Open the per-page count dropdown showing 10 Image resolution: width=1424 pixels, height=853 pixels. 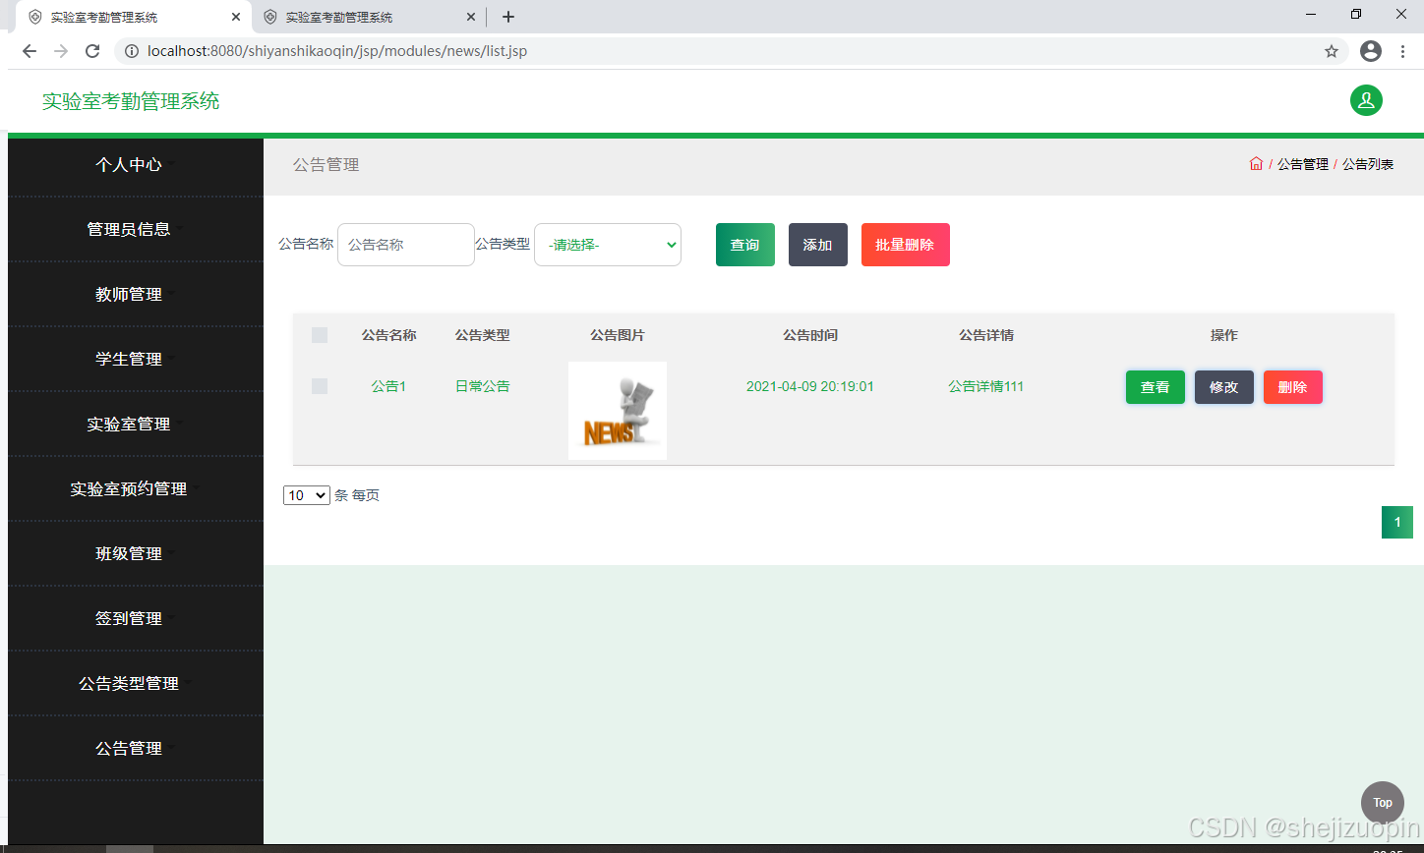[306, 494]
